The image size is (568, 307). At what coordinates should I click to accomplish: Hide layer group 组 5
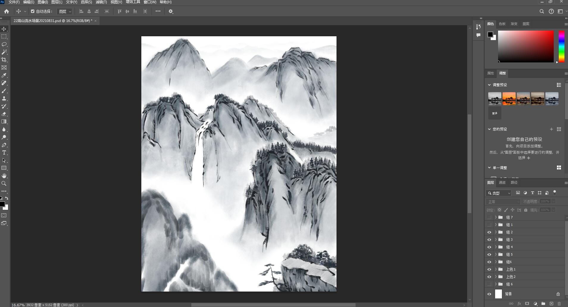489,254
